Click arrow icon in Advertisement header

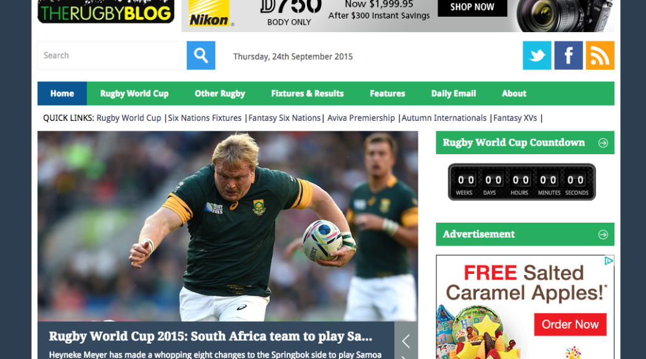[x=603, y=234]
